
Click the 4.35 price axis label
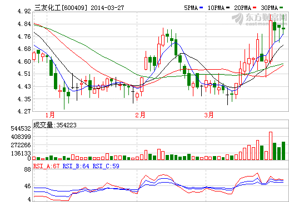point(24,99)
